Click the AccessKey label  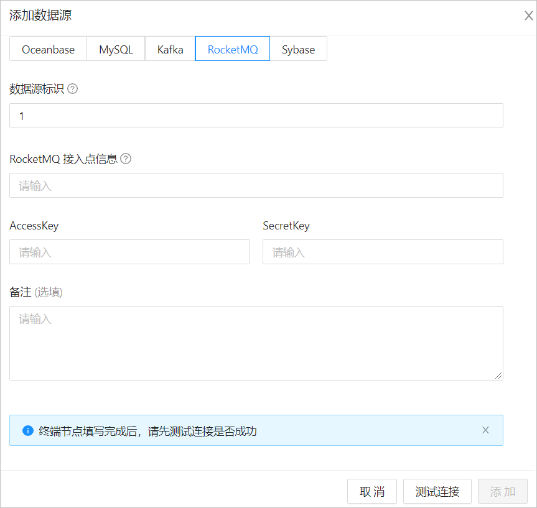34,226
